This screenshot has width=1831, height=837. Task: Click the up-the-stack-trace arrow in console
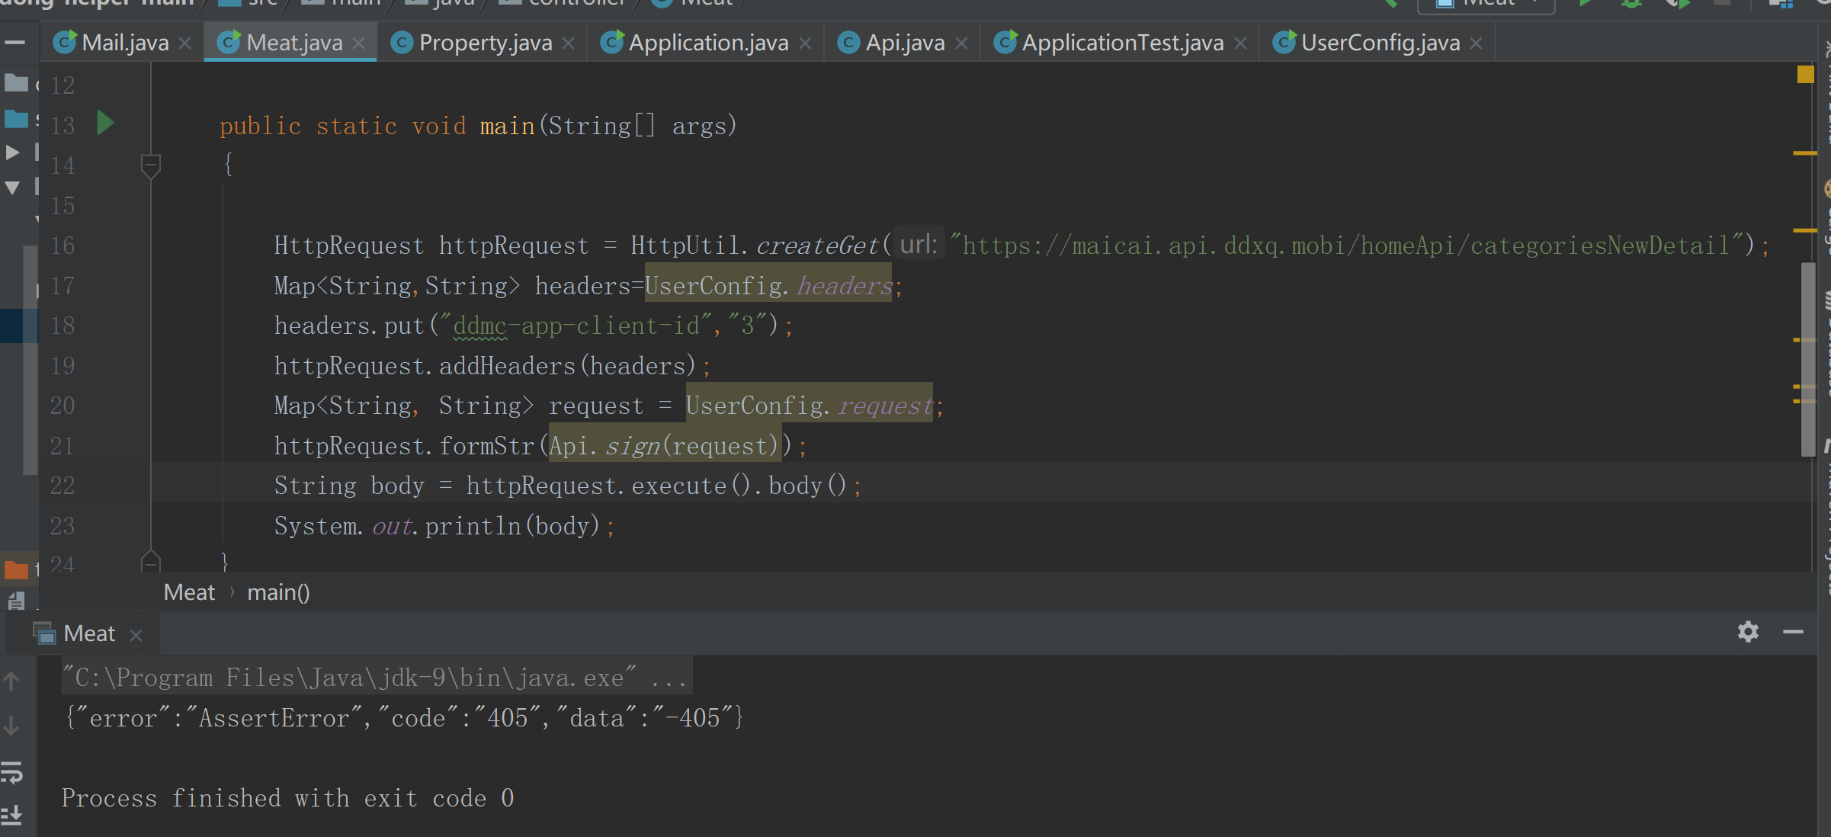(x=12, y=681)
